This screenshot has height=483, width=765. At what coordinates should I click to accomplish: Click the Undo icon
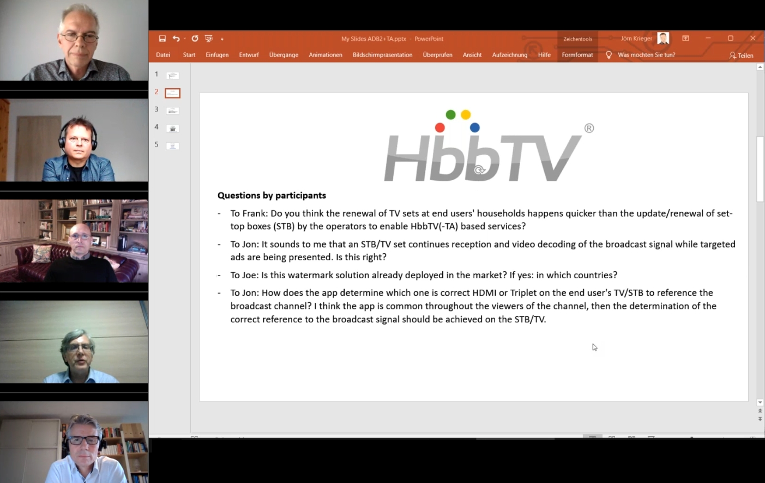click(x=176, y=38)
